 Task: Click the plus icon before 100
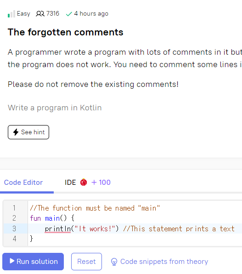click(94, 183)
